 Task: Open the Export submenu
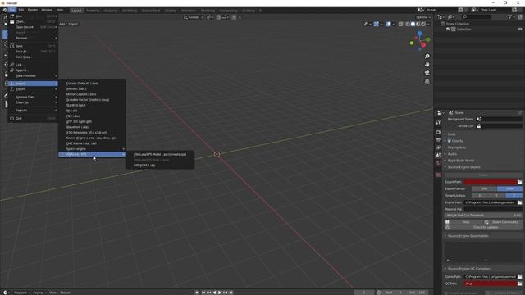[x=33, y=89]
